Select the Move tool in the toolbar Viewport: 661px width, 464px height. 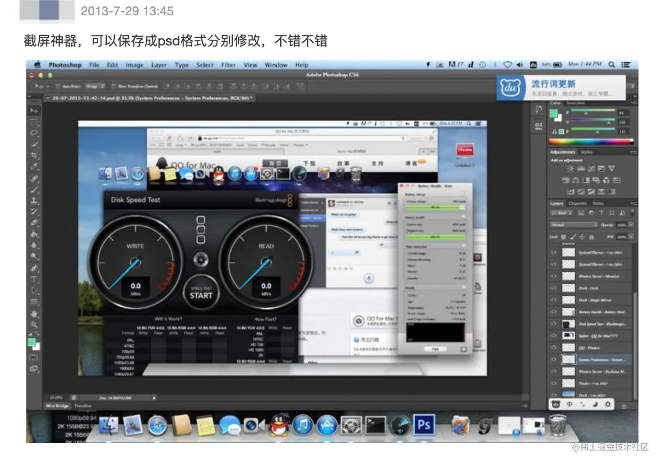click(x=34, y=110)
